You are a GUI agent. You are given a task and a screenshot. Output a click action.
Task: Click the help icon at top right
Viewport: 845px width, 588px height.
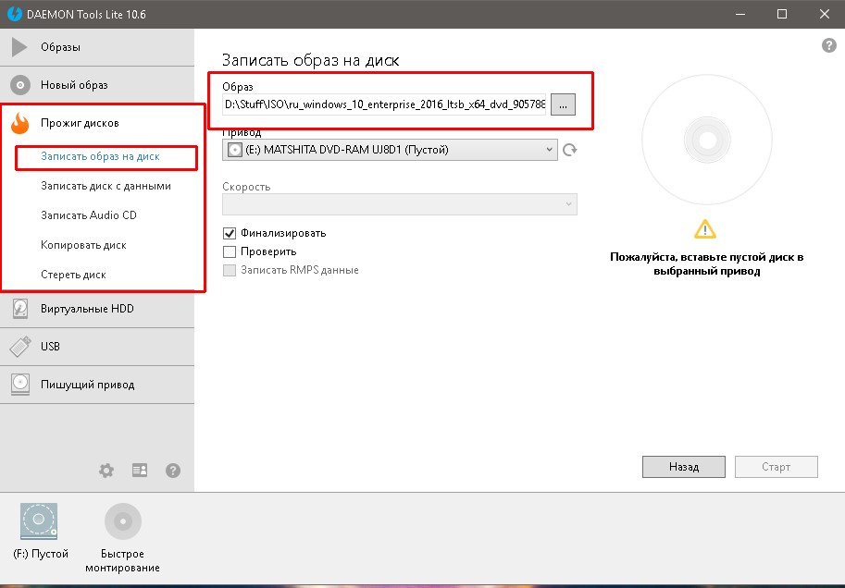pyautogui.click(x=829, y=45)
